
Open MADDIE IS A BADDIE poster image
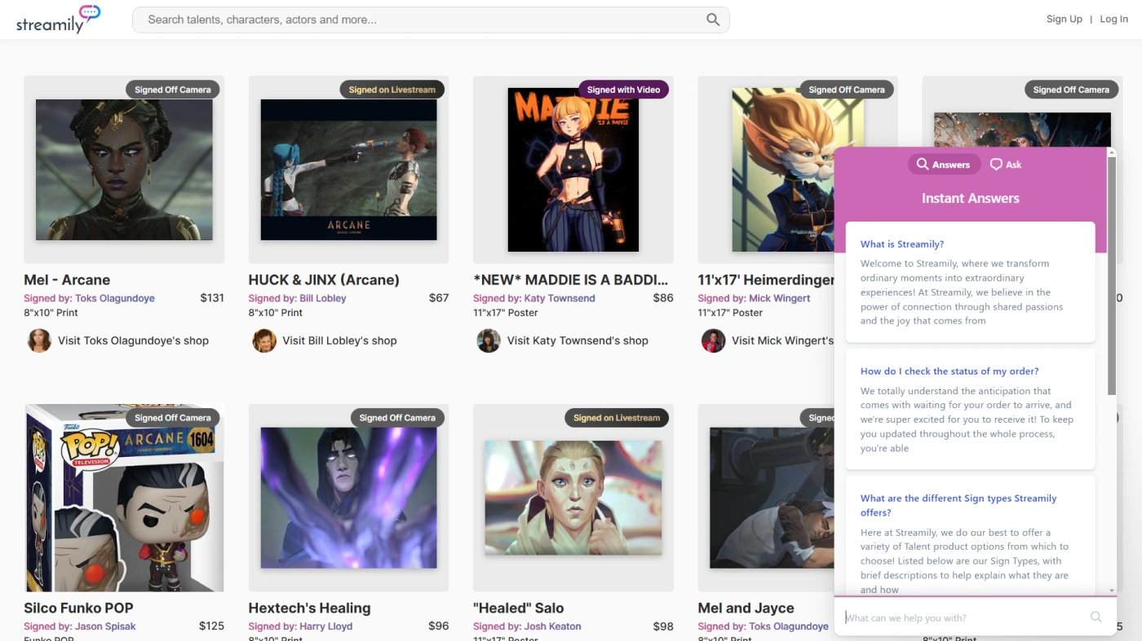573,169
